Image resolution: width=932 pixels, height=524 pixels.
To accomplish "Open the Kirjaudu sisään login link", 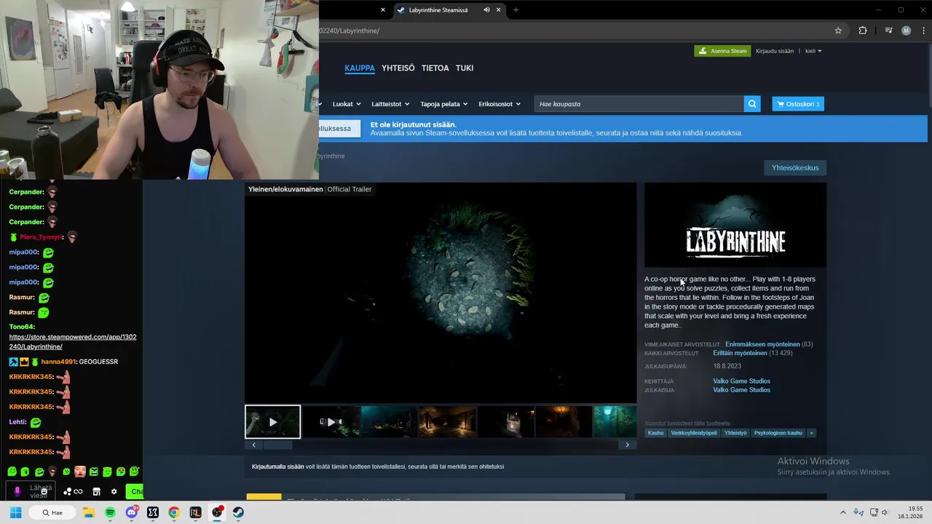I will click(775, 51).
